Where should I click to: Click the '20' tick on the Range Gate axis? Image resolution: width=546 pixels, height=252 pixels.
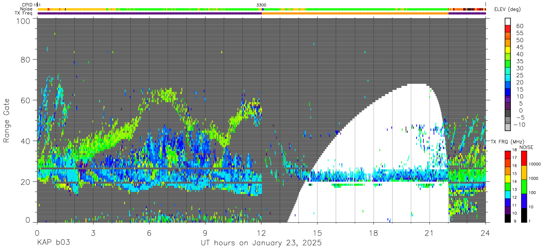pos(26,181)
